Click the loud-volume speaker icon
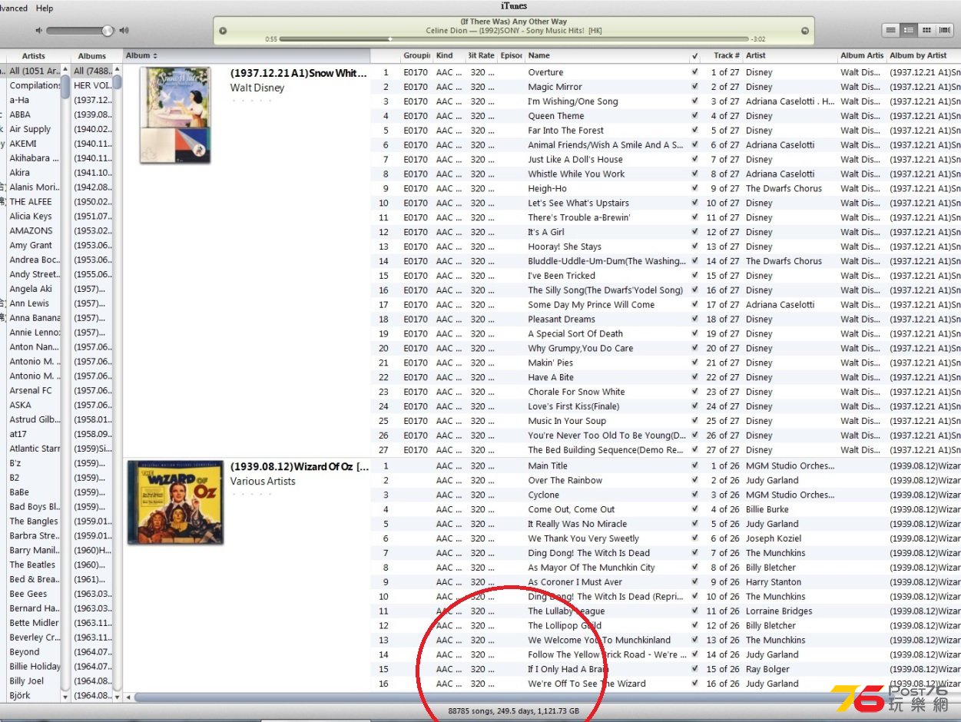 tap(124, 31)
